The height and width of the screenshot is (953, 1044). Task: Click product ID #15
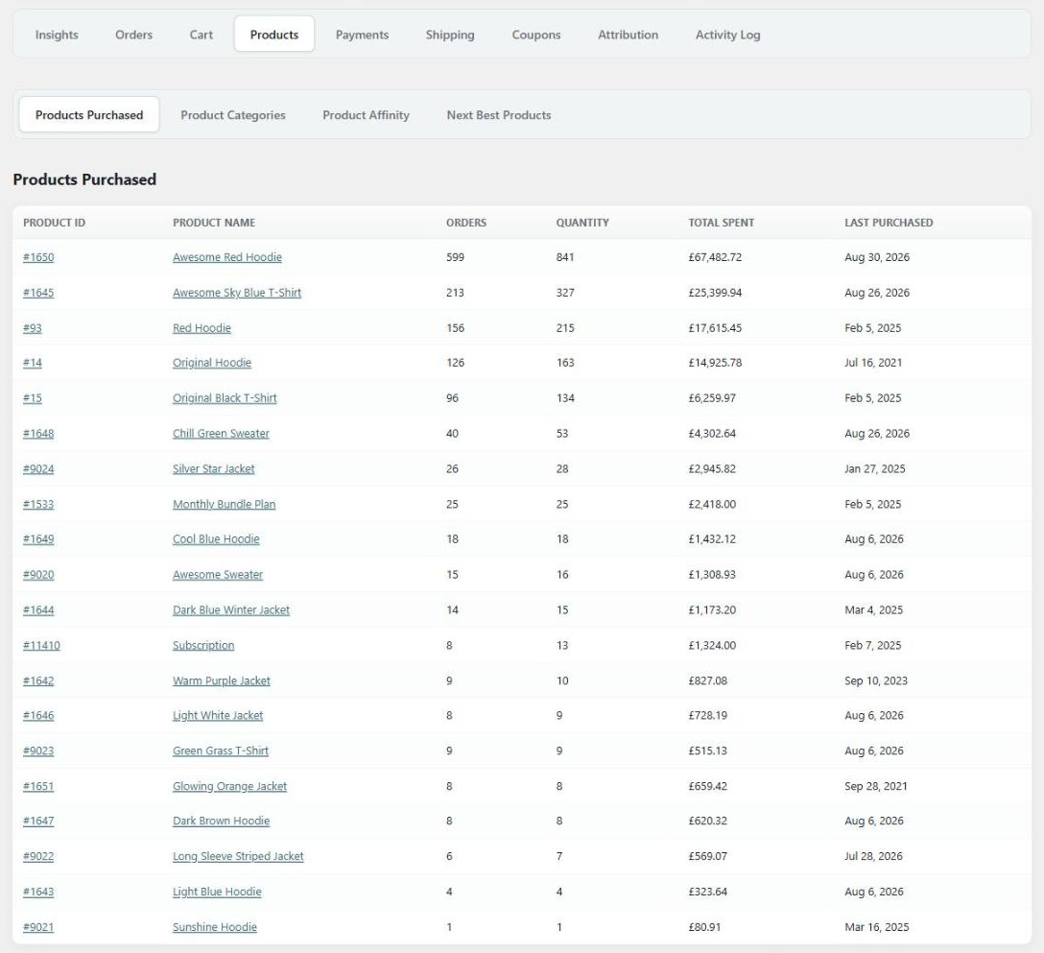[x=32, y=397]
